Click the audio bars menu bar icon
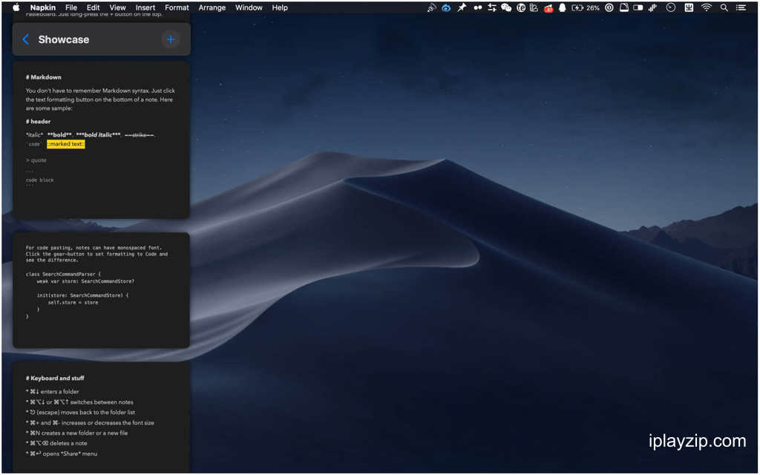This screenshot has height=475, width=760. click(653, 7)
